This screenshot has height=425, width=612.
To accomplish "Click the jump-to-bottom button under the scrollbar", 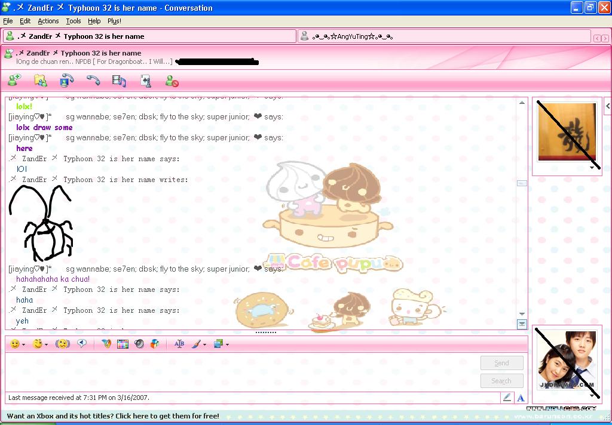I will [522, 324].
